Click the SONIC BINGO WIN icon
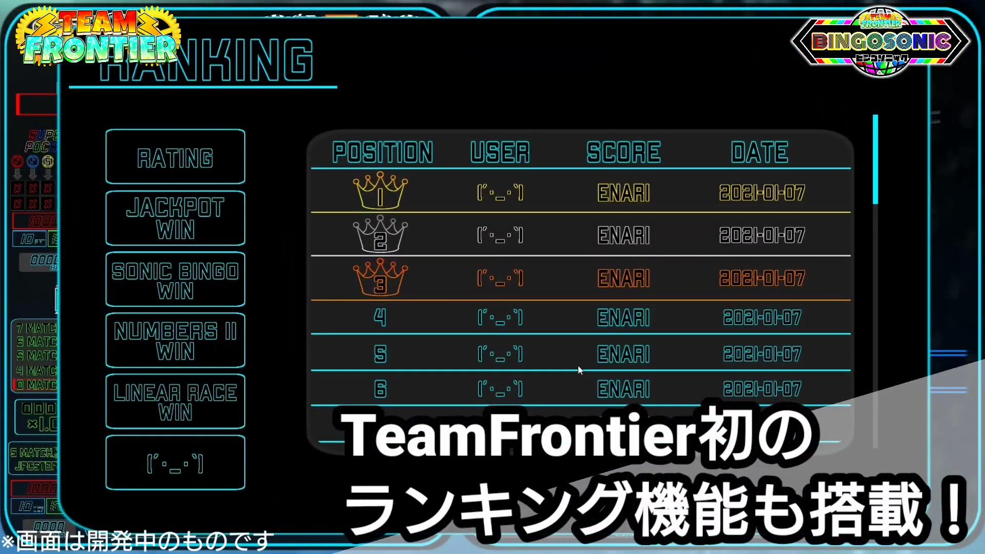Image resolution: width=985 pixels, height=554 pixels. pos(175,280)
